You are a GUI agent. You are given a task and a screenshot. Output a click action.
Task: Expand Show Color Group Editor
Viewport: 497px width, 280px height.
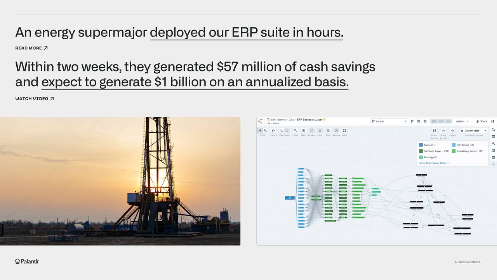tap(434, 163)
